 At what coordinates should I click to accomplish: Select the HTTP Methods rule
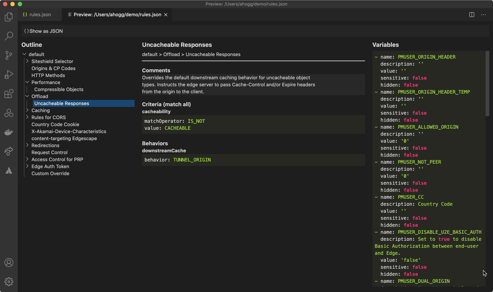coord(48,75)
